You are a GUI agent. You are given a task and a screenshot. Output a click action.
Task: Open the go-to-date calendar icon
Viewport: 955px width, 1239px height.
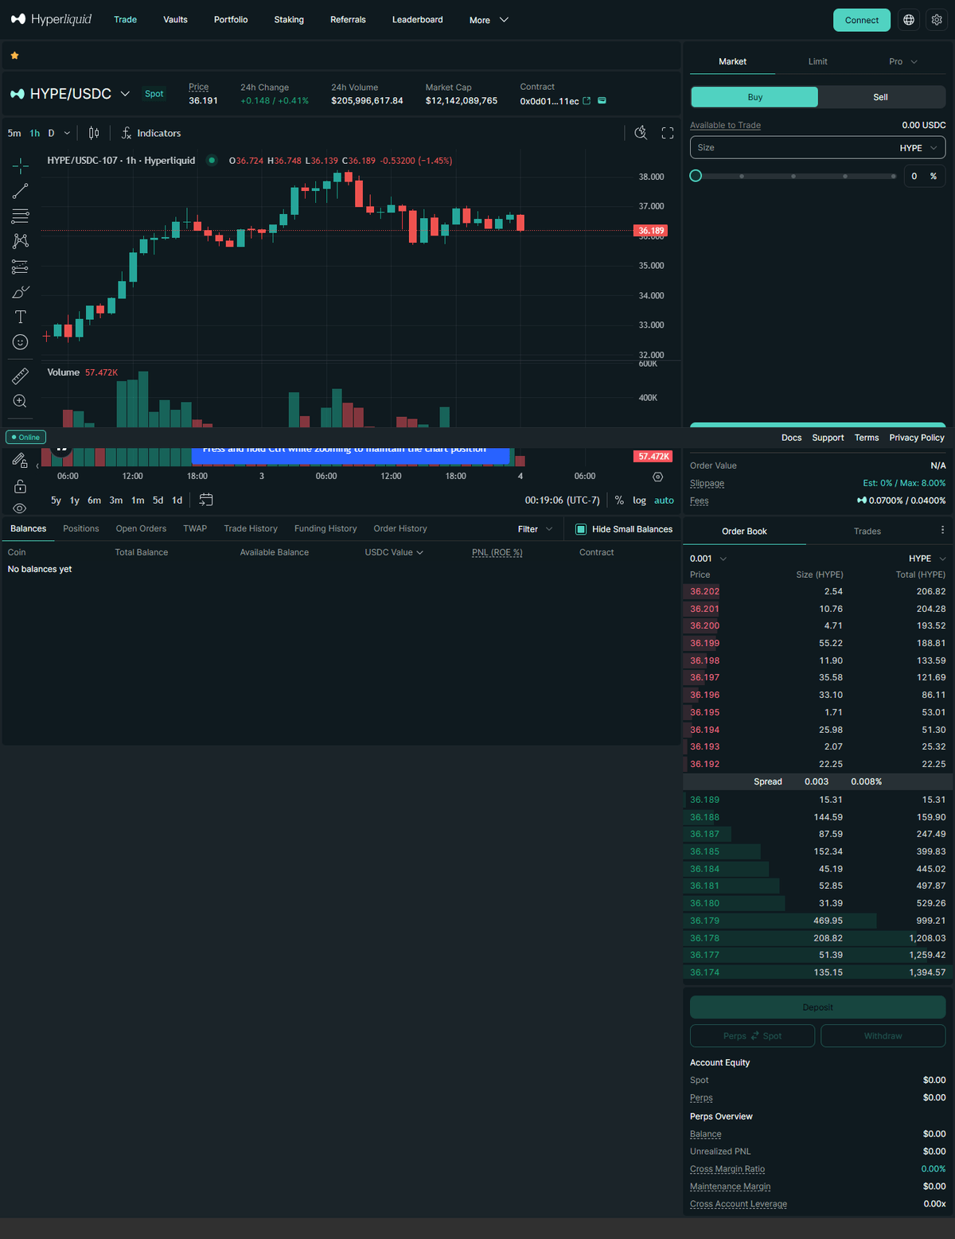coord(206,500)
